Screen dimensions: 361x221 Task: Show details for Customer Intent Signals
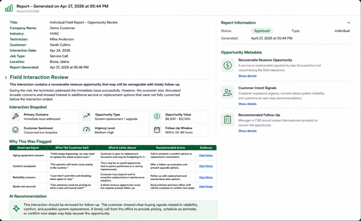click(x=247, y=104)
